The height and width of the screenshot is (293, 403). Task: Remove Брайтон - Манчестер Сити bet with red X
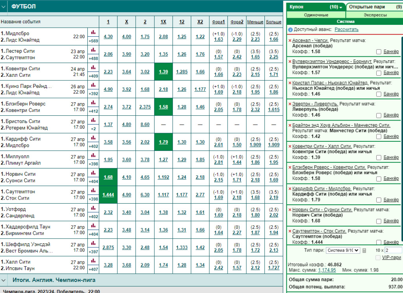pyautogui.click(x=290, y=126)
